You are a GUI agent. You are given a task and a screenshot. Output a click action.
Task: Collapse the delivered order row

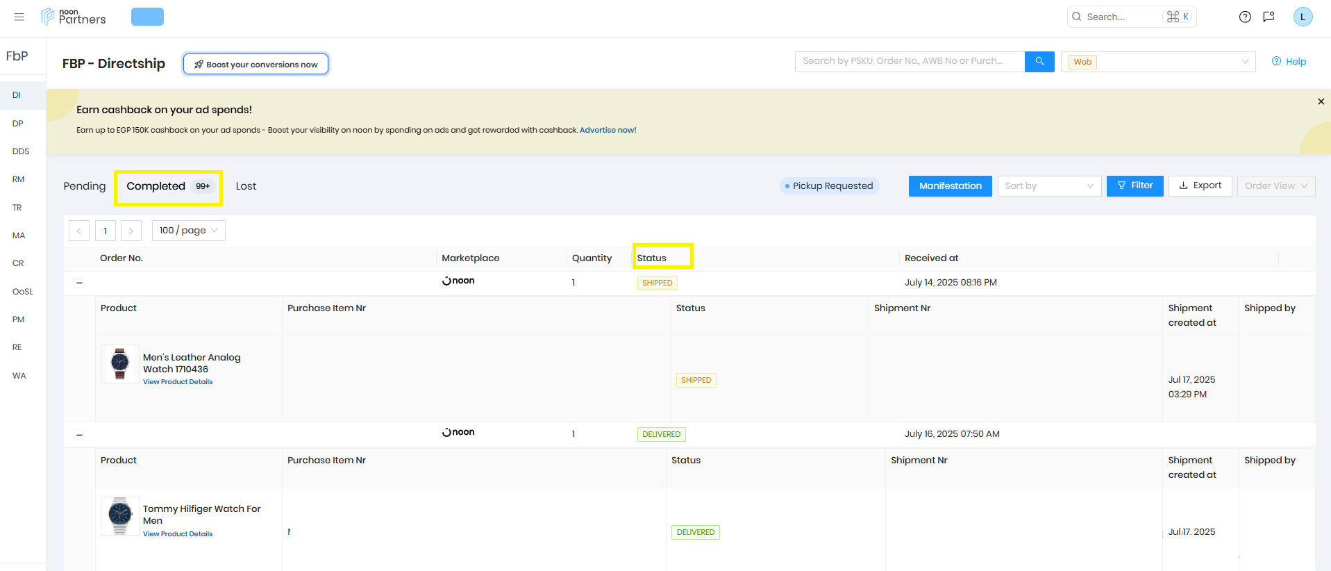tap(79, 435)
